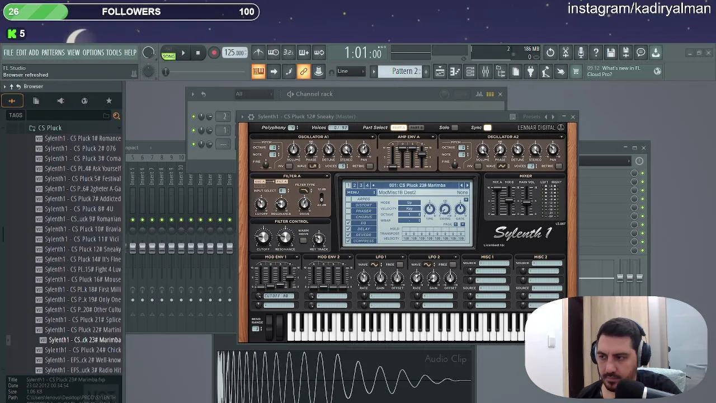The width and height of the screenshot is (716, 403).
Task: Uncheck the EQ effect checkbox
Action: (348, 223)
